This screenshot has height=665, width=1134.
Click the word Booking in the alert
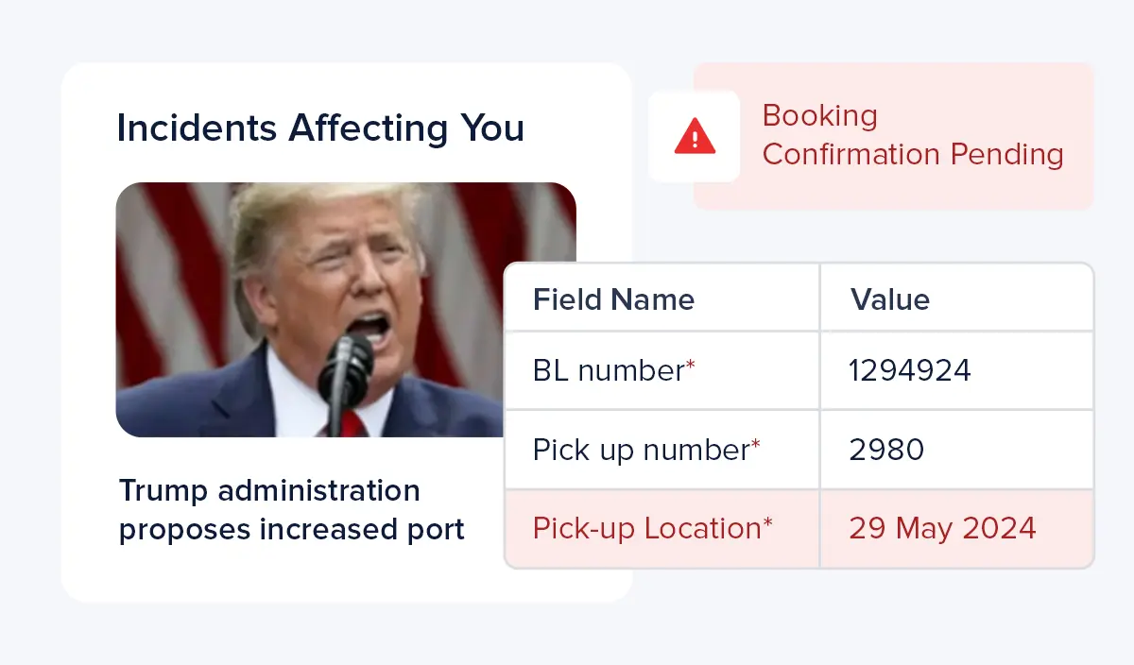pos(819,116)
